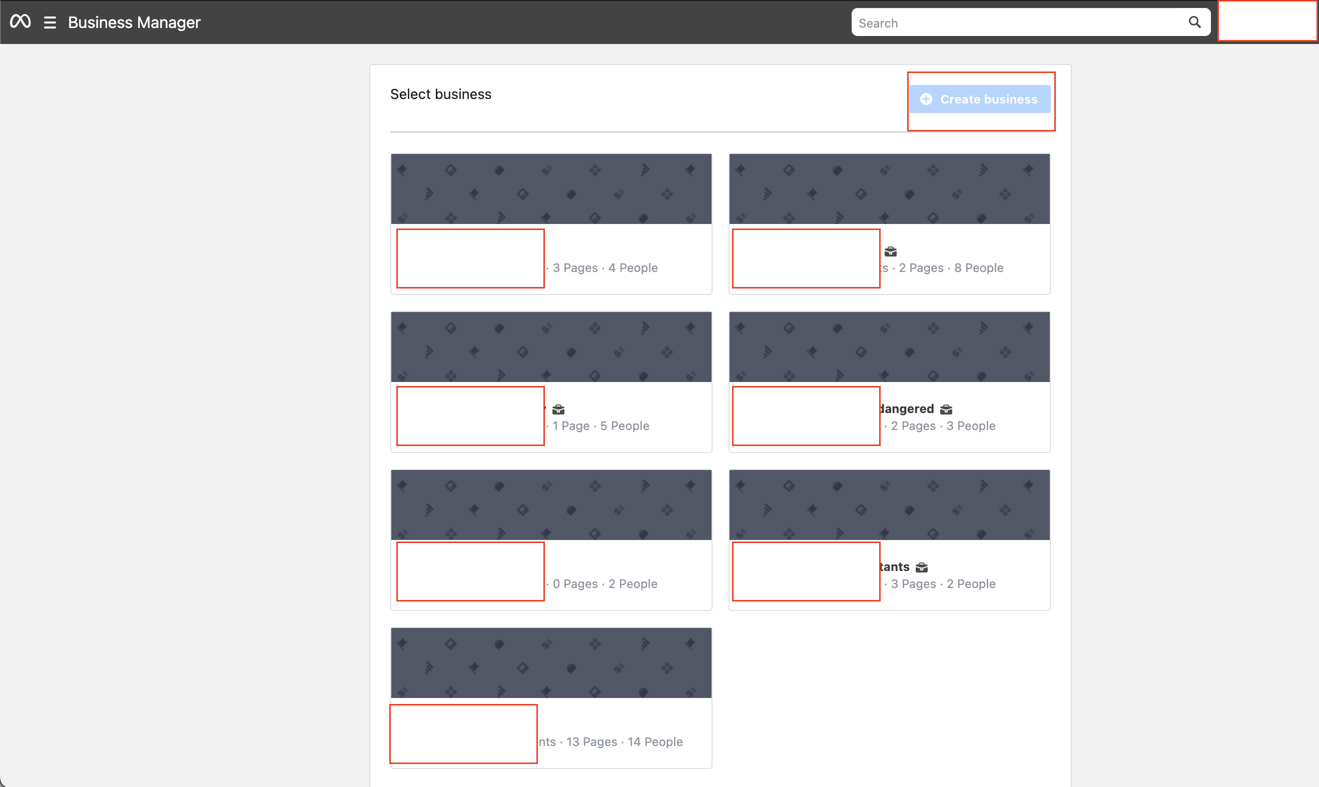Screen dimensions: 1319x787
Task: Click briefcase icon beside 'tants' business
Action: (x=922, y=567)
